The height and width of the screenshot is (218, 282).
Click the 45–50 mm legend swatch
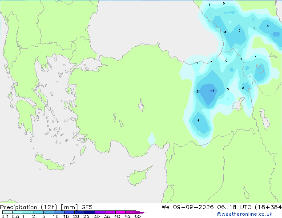coord(131,212)
